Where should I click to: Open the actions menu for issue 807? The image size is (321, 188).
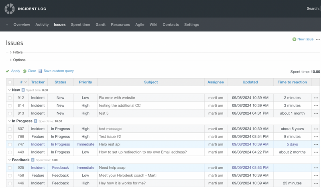pos(316,129)
